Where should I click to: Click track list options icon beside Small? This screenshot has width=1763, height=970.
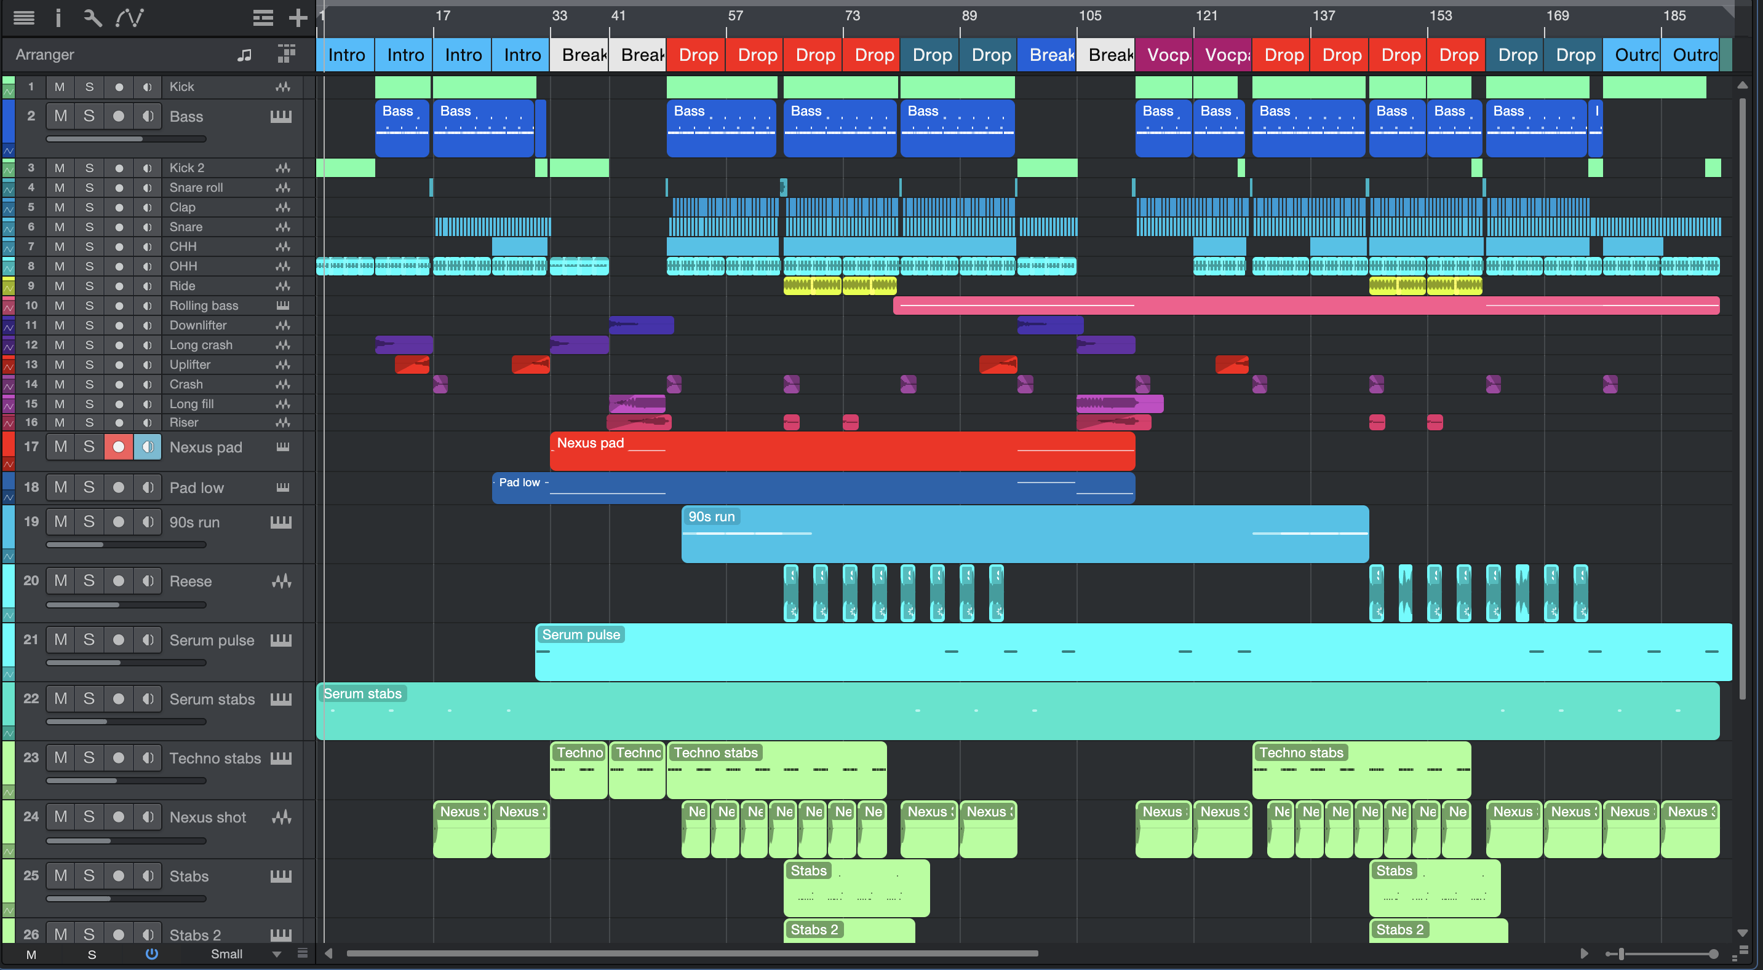pyautogui.click(x=303, y=953)
